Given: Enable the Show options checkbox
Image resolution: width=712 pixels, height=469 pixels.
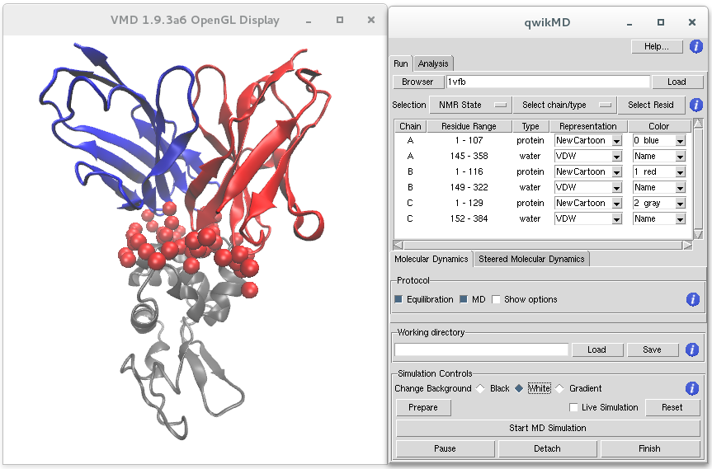Looking at the screenshot, I should (496, 299).
